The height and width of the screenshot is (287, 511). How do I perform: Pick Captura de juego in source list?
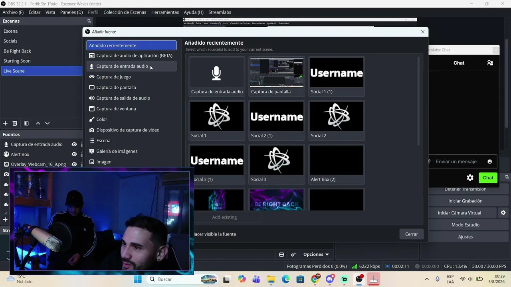tap(131, 77)
